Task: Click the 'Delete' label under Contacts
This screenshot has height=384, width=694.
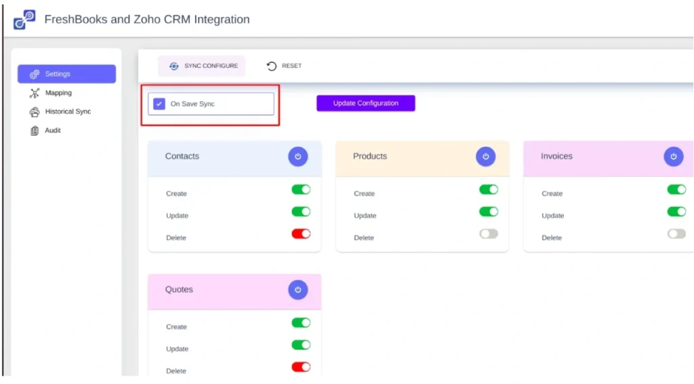Action: point(176,238)
